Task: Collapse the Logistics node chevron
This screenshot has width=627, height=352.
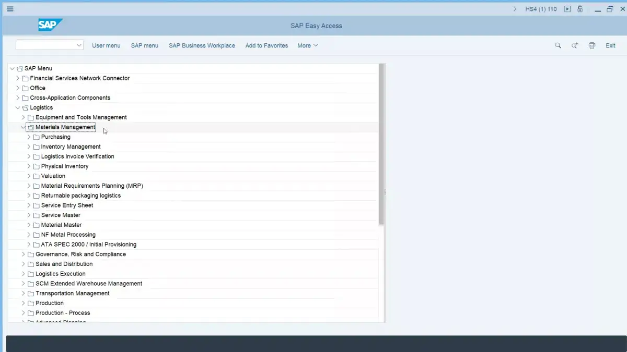Action: (18, 107)
